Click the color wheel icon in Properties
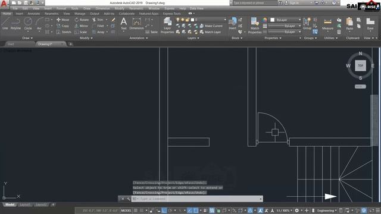The width and height of the screenshot is (381, 214). (264, 20)
